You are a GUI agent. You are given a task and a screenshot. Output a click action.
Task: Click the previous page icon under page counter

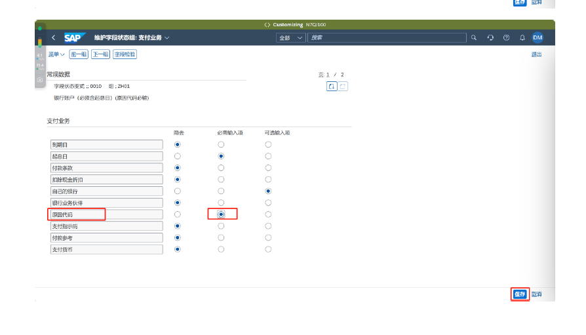332,87
